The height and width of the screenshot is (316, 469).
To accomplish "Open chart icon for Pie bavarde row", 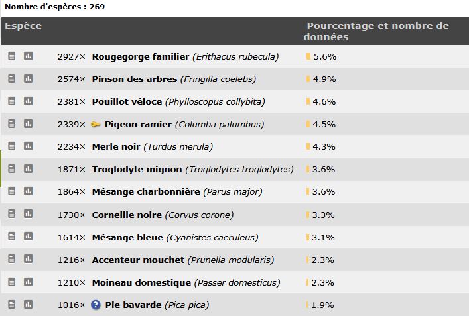I will [x=28, y=304].
